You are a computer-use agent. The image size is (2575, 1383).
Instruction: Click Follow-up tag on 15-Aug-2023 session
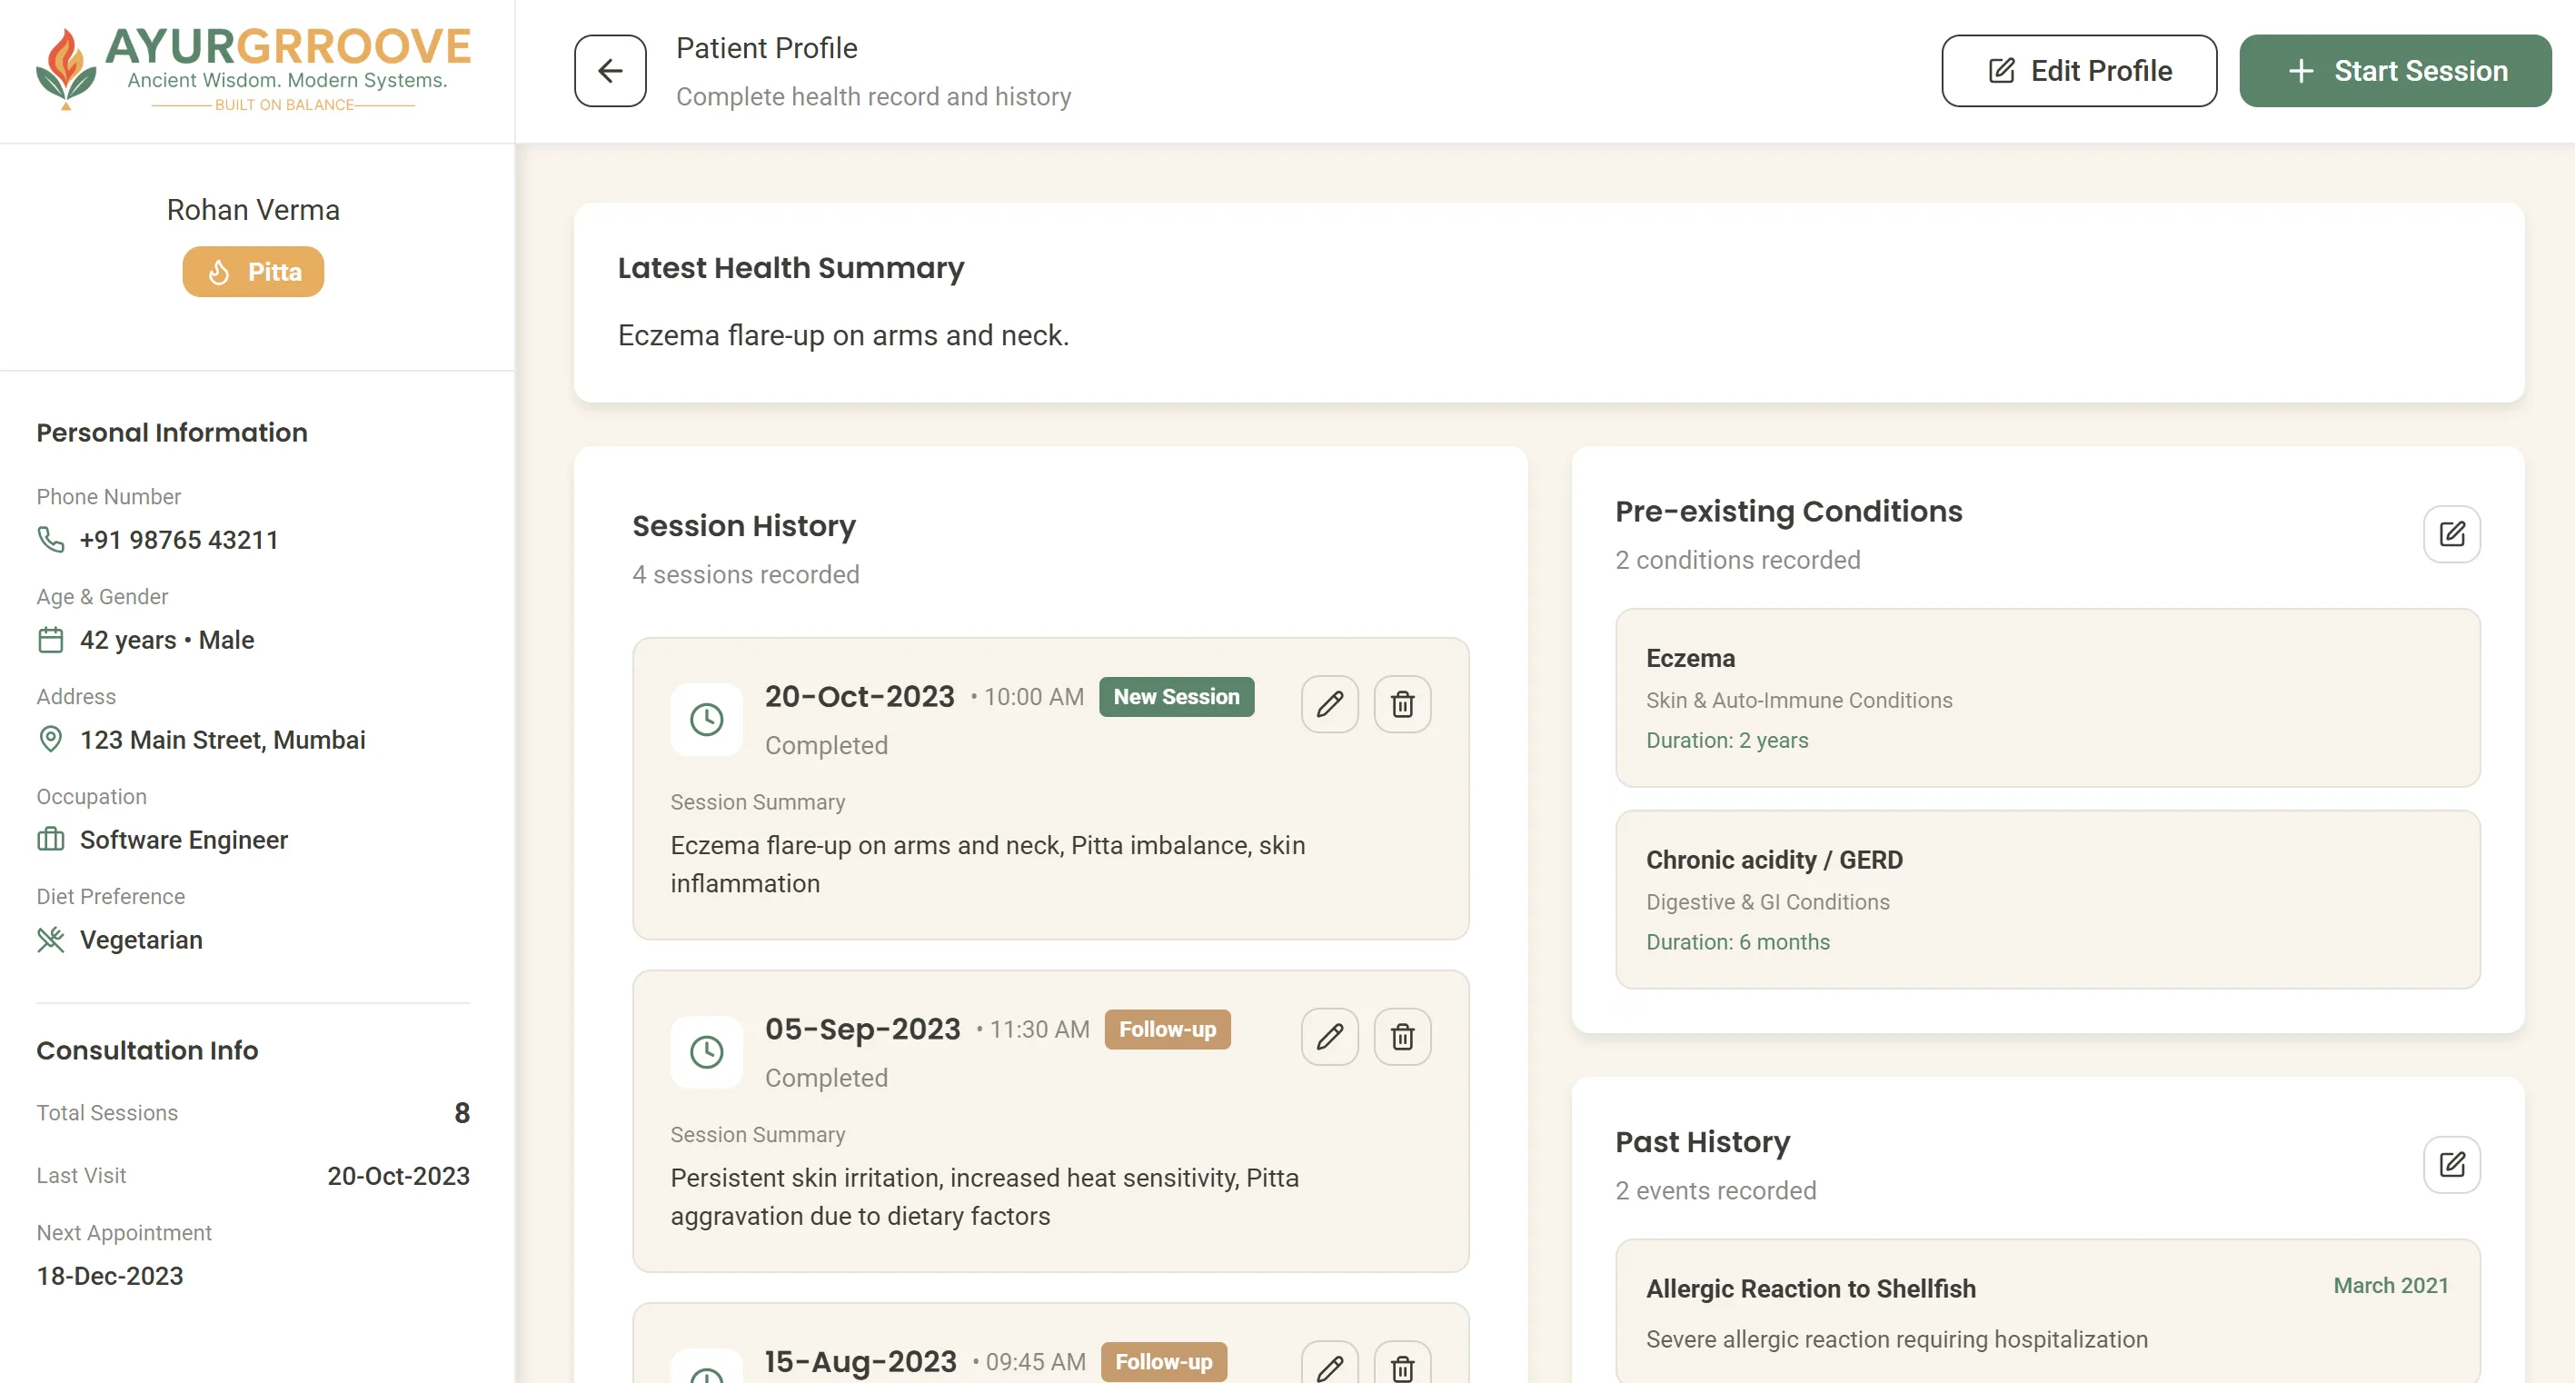tap(1164, 1362)
